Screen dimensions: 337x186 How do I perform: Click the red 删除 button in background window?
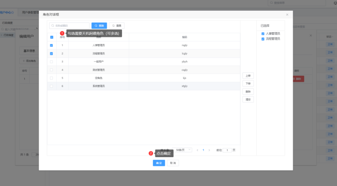click(298, 79)
